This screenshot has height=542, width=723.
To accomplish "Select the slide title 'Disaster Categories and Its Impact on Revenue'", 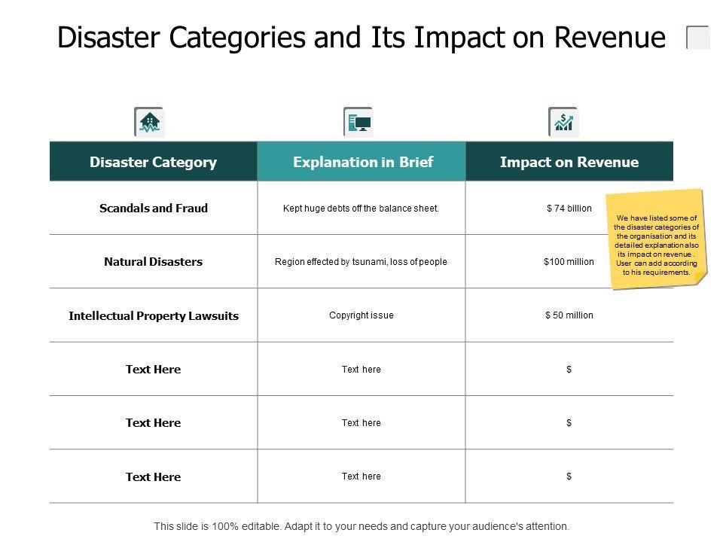I will (361, 38).
